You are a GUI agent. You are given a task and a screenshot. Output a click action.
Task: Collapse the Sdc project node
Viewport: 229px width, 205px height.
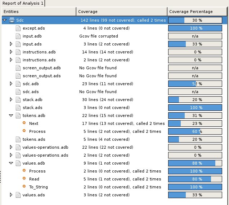pyautogui.click(x=4, y=21)
